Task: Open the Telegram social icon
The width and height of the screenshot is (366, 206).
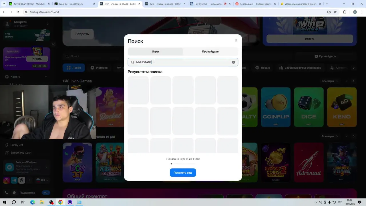Action: (x=14, y=181)
